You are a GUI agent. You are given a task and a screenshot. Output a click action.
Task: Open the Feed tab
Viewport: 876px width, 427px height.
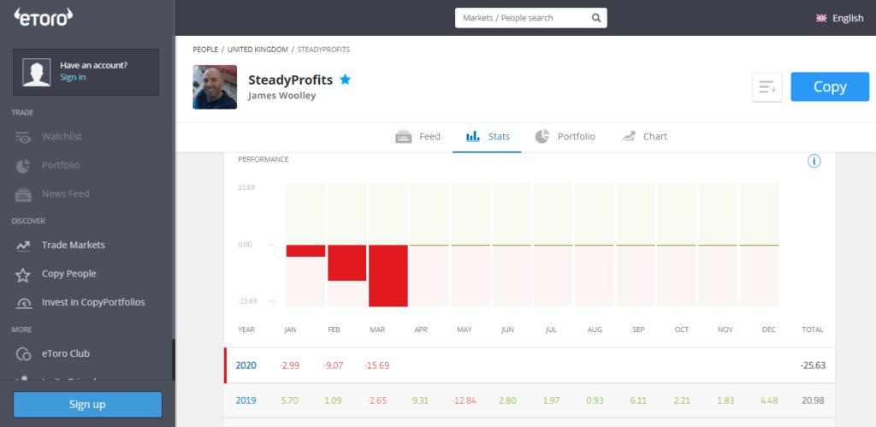pyautogui.click(x=417, y=136)
